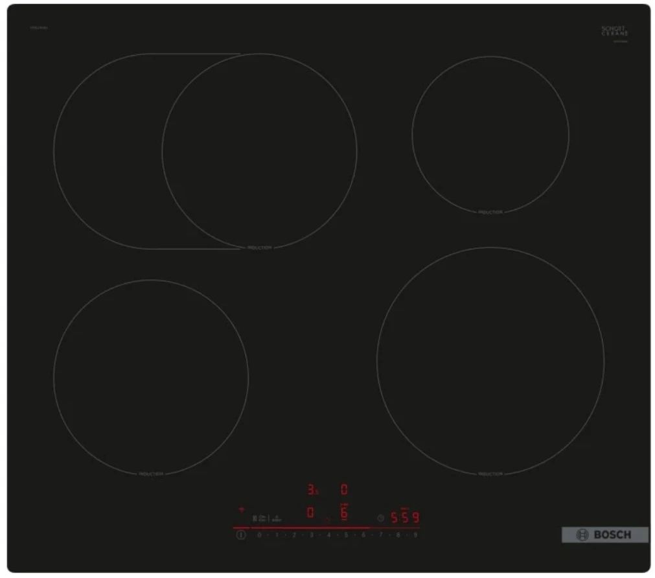Click the small rear-right induction ring

(490, 134)
